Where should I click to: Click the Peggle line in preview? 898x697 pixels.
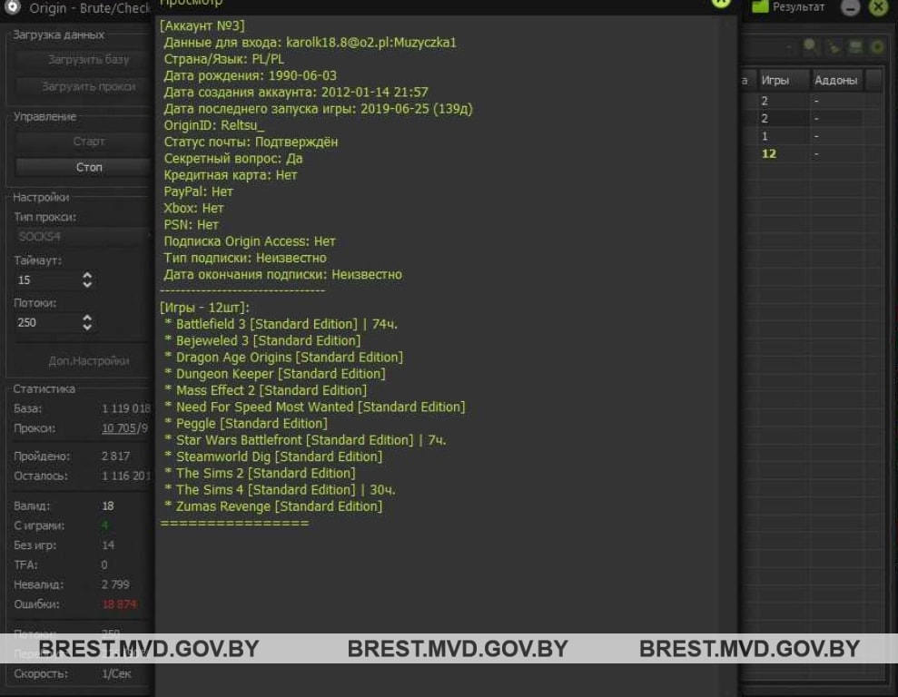click(246, 424)
